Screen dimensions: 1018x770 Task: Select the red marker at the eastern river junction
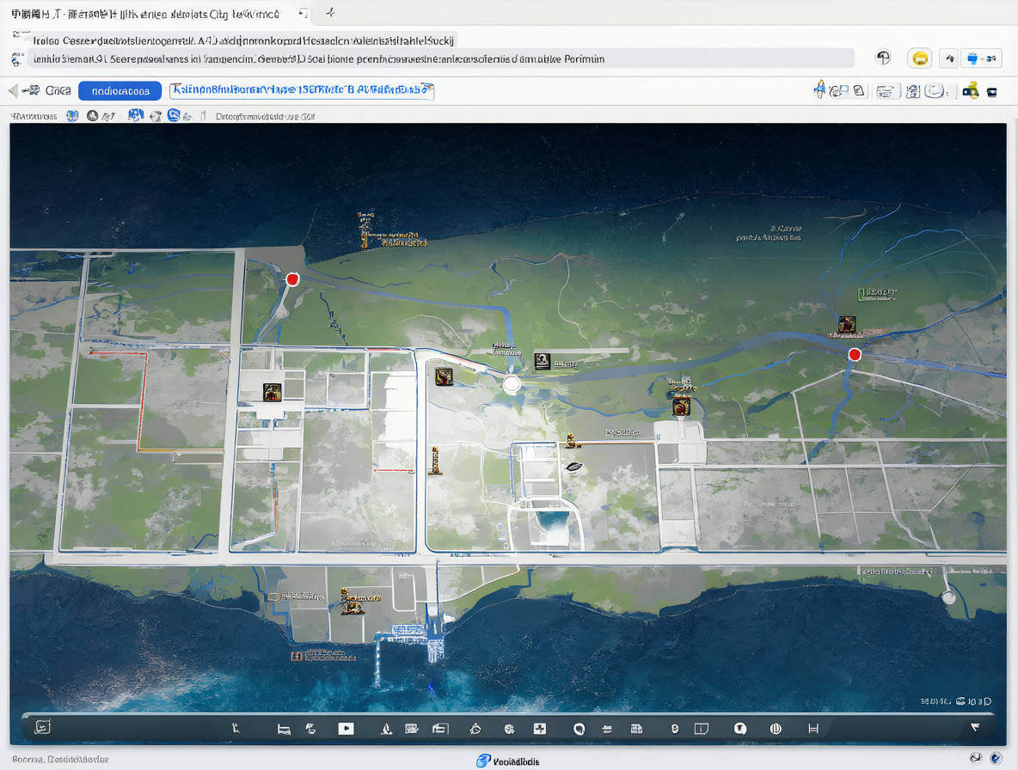pyautogui.click(x=855, y=354)
